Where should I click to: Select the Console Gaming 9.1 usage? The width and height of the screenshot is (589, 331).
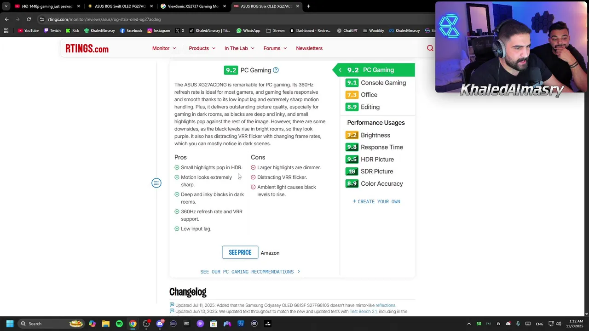tap(376, 83)
